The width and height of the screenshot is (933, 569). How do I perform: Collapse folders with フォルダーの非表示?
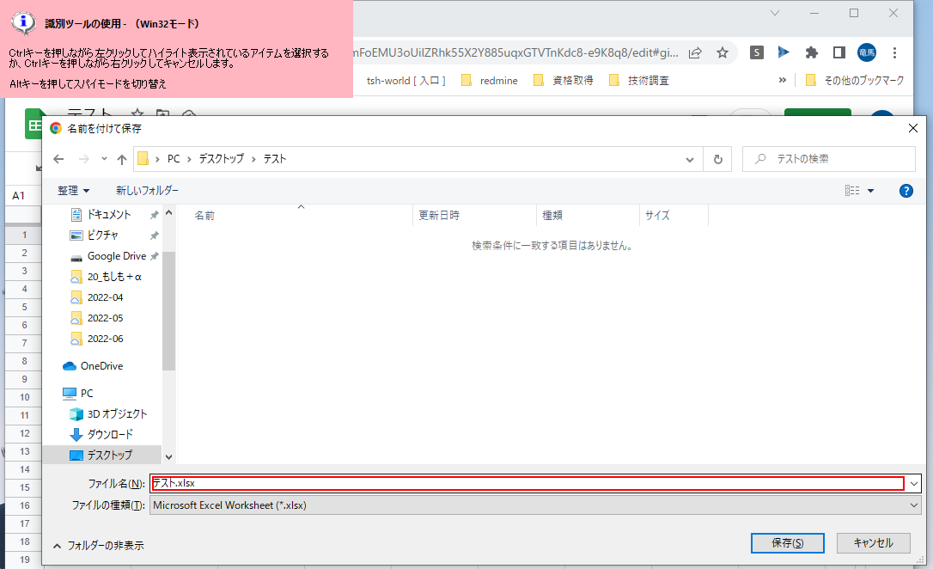[99, 546]
